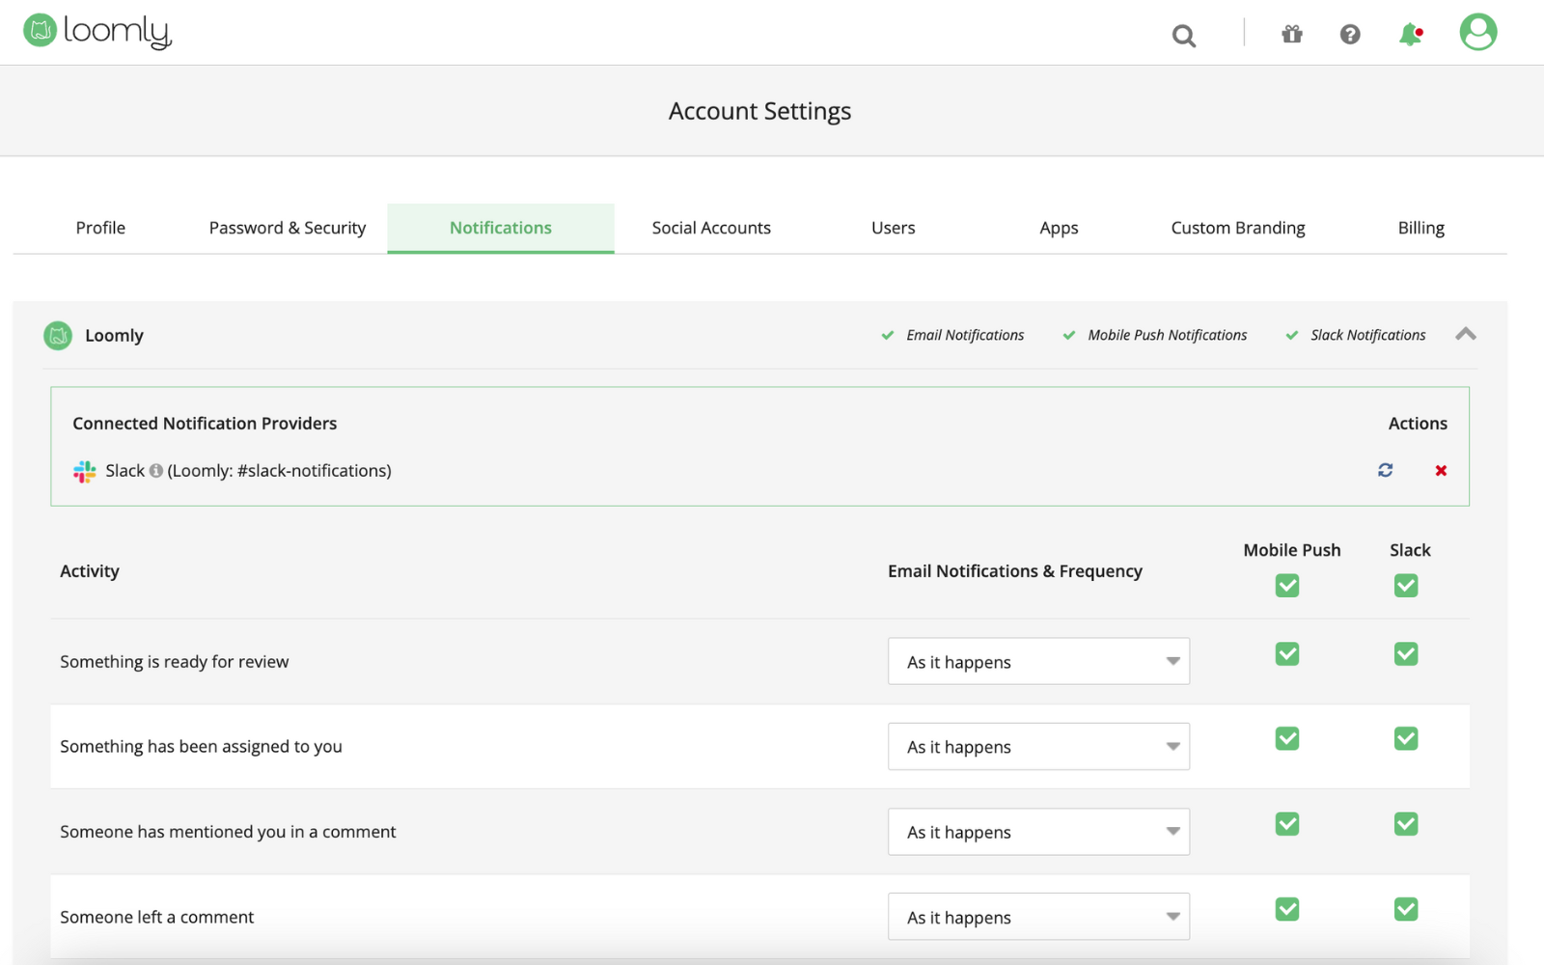Switch to the Social Accounts tab

(x=711, y=228)
